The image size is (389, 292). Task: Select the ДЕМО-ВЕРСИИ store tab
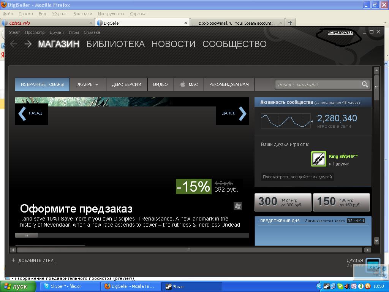click(127, 84)
